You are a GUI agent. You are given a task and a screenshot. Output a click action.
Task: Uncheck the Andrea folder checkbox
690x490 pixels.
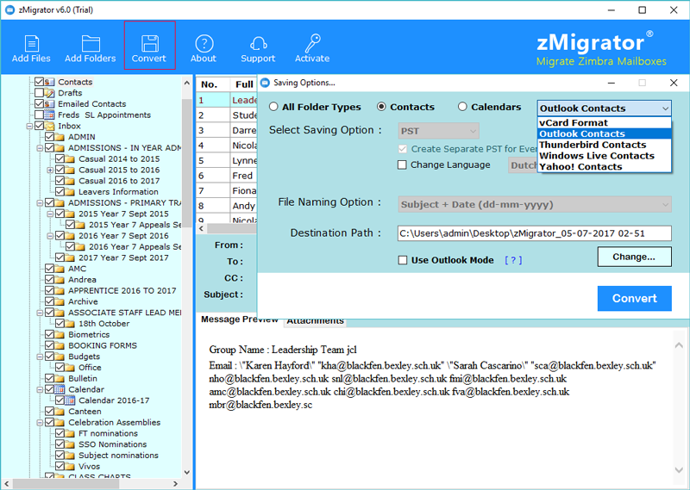tap(49, 280)
